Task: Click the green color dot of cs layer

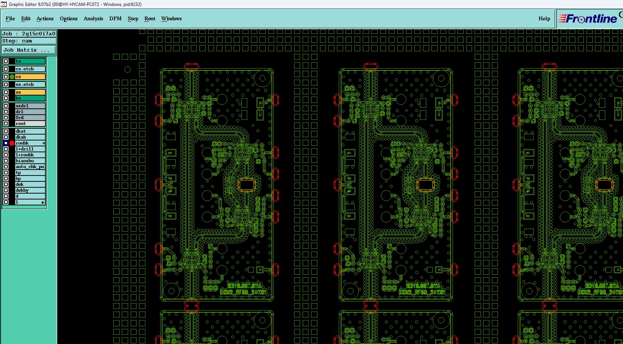Action: pos(12,77)
